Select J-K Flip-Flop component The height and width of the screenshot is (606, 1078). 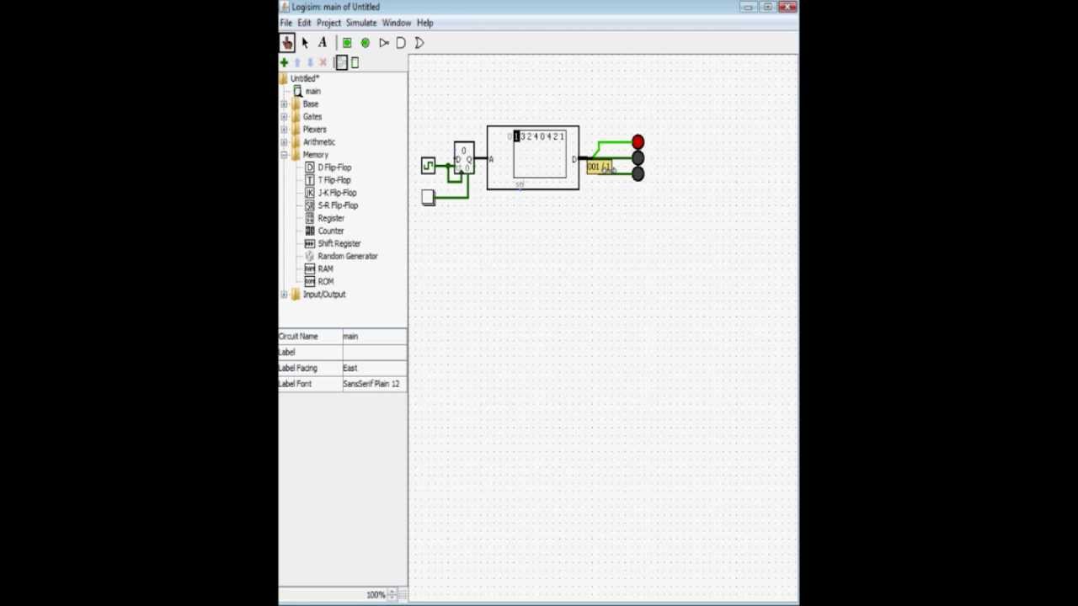[x=331, y=193]
